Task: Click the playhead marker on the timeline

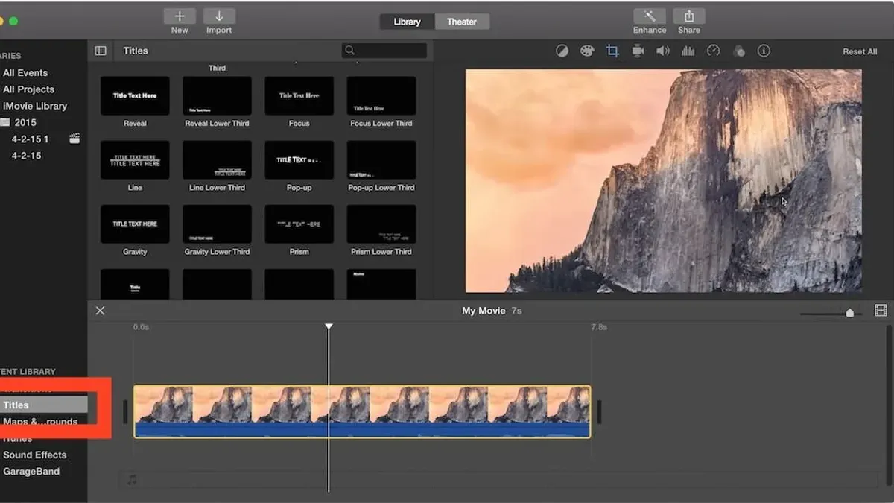Action: (x=329, y=326)
